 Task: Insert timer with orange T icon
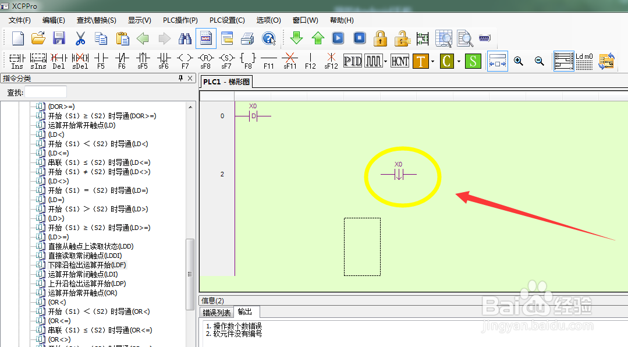[x=421, y=61]
